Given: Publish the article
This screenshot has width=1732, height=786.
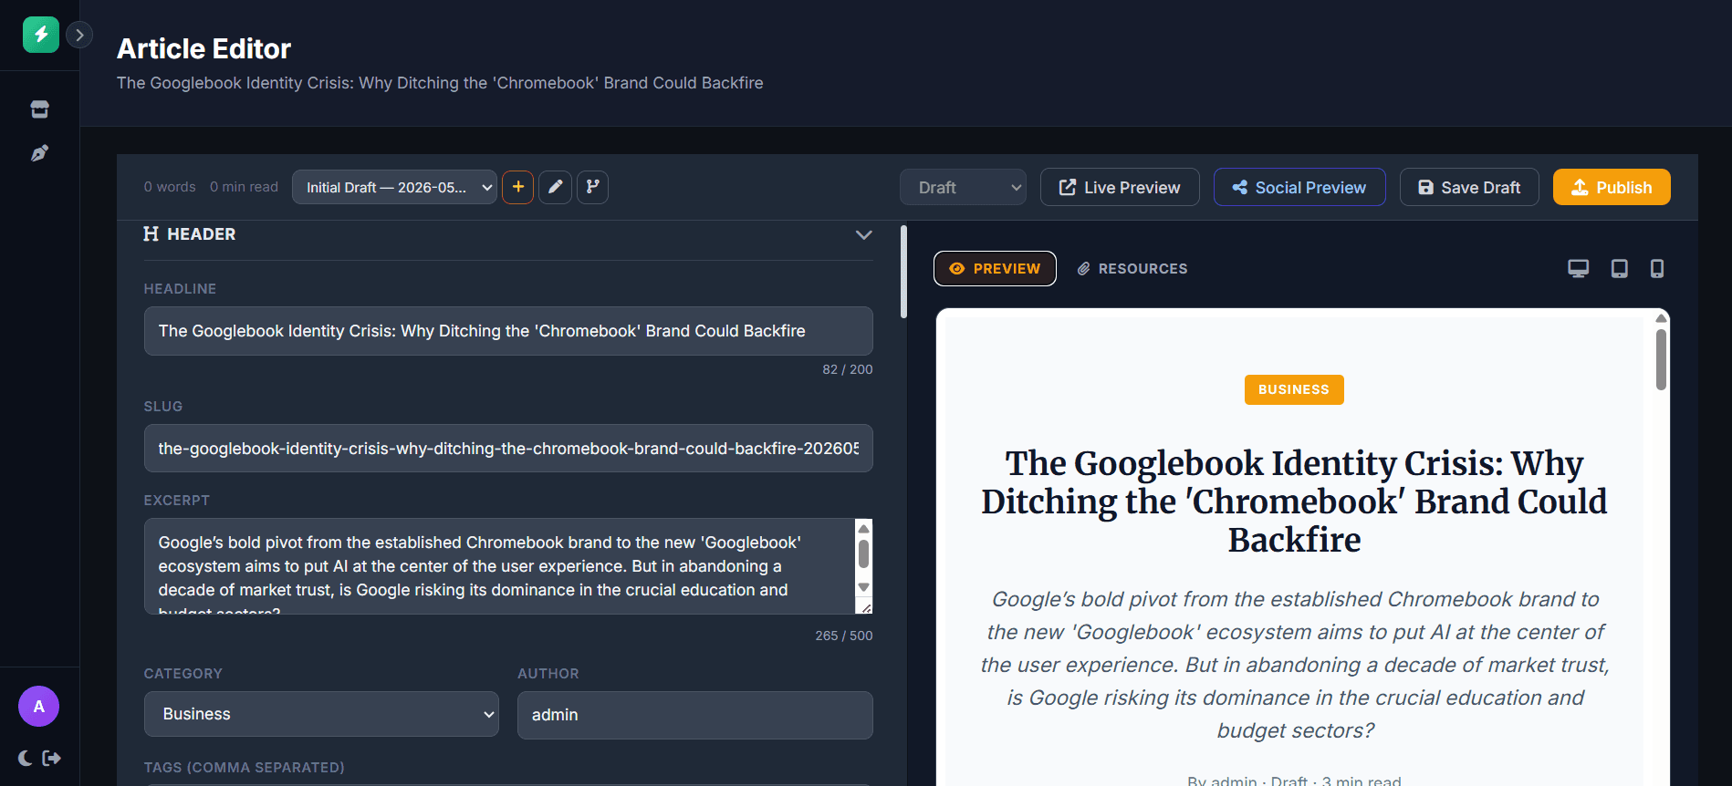Looking at the screenshot, I should click(x=1612, y=187).
